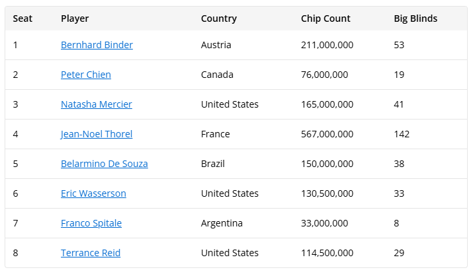This screenshot has width=473, height=274.
Task: Select the Brazil country cell
Action: [213, 164]
